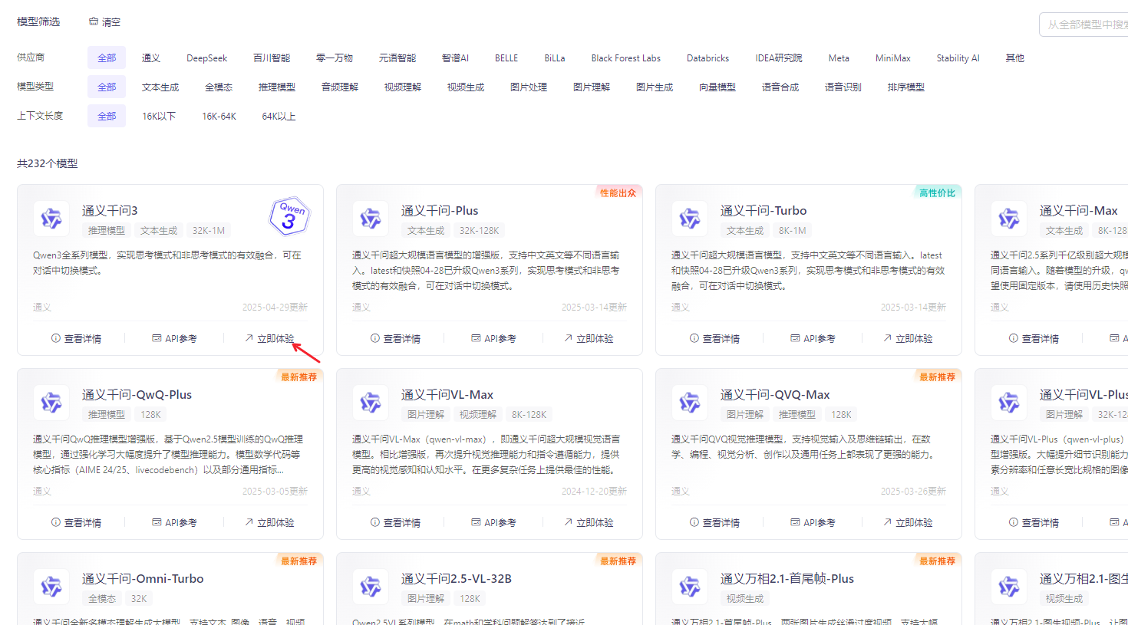Filter providers by 通义

151,58
